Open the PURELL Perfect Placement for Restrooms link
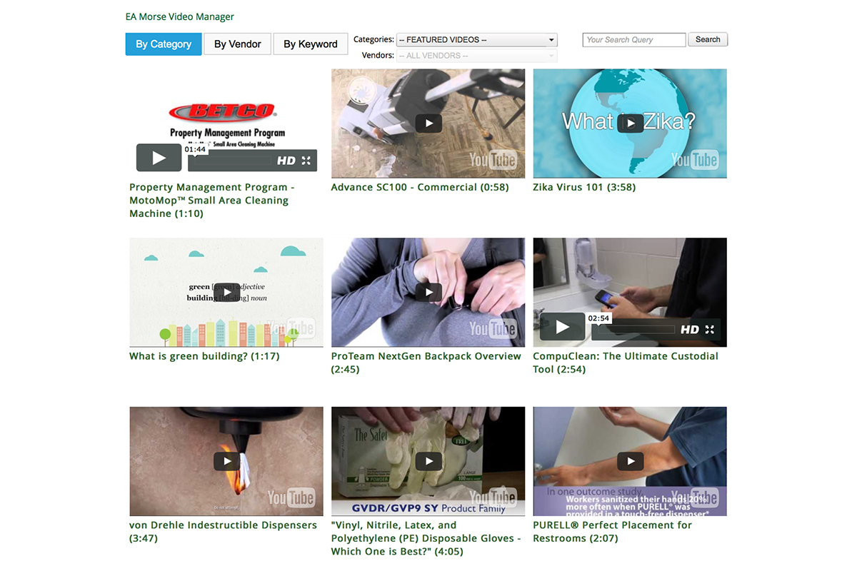This screenshot has height=571, width=857. [x=613, y=532]
